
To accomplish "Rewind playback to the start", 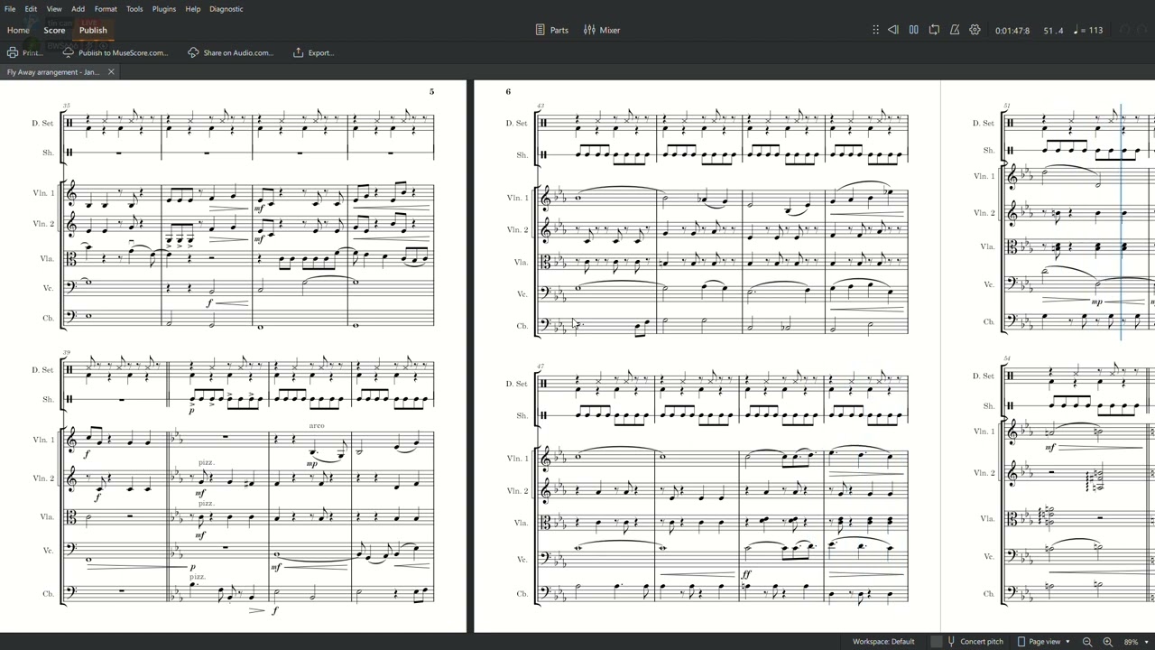I will (893, 30).
